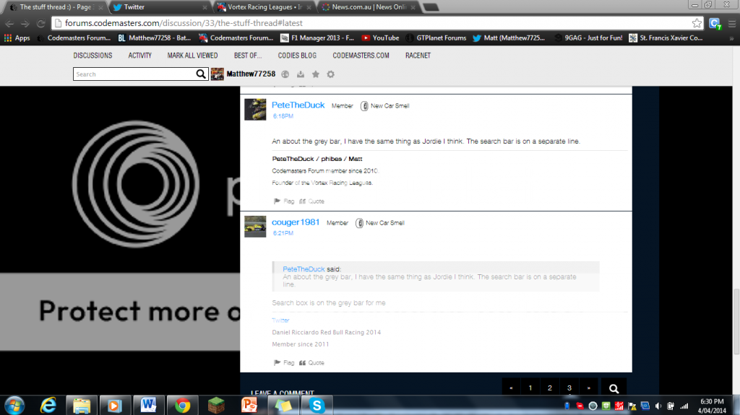The image size is (740, 415).
Task: Click rank badge icon beside couger1981's New Car Smell
Action: (360, 223)
